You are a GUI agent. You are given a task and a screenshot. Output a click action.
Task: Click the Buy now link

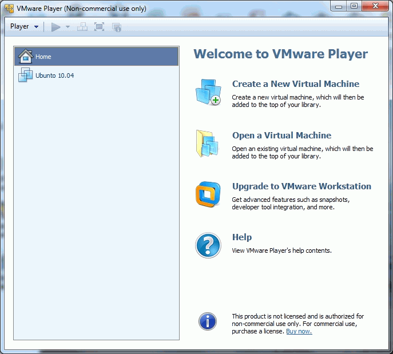[x=299, y=331]
